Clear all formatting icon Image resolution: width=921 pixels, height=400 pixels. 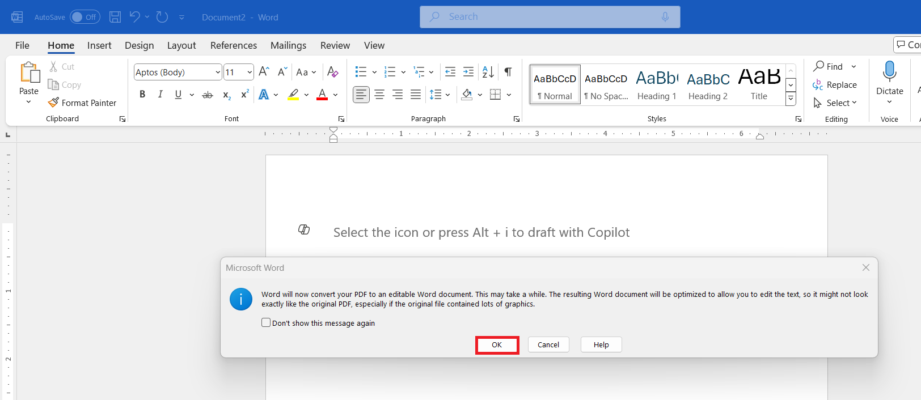coord(333,72)
